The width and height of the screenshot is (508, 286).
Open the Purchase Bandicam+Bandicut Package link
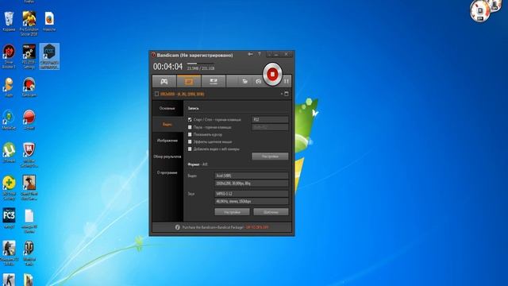(x=225, y=227)
